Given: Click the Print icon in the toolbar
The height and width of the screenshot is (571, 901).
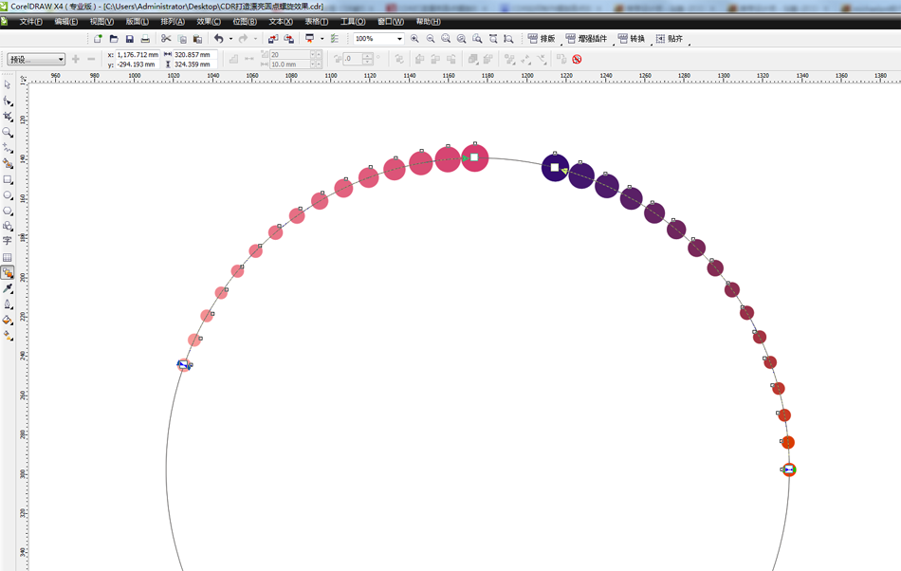Looking at the screenshot, I should pyautogui.click(x=145, y=39).
